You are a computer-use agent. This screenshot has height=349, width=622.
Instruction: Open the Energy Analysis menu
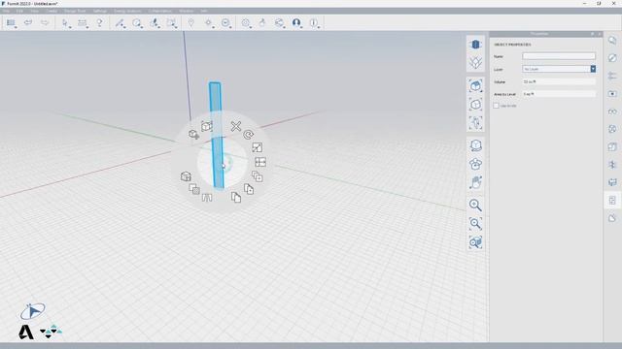[127, 11]
